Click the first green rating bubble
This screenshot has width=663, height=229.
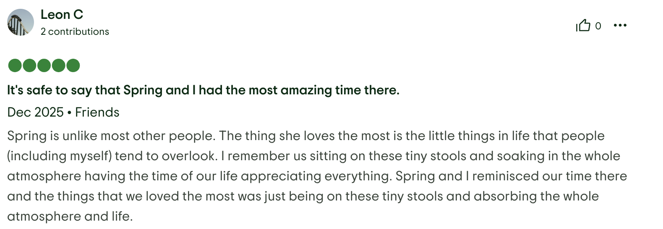(x=15, y=65)
